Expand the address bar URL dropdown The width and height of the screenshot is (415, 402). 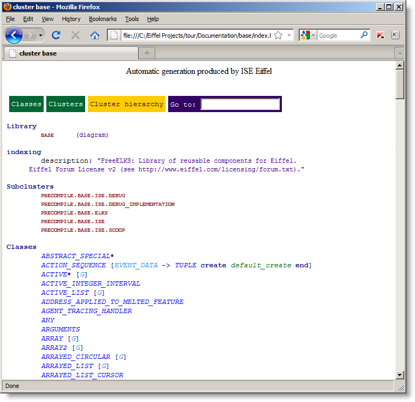(289, 35)
